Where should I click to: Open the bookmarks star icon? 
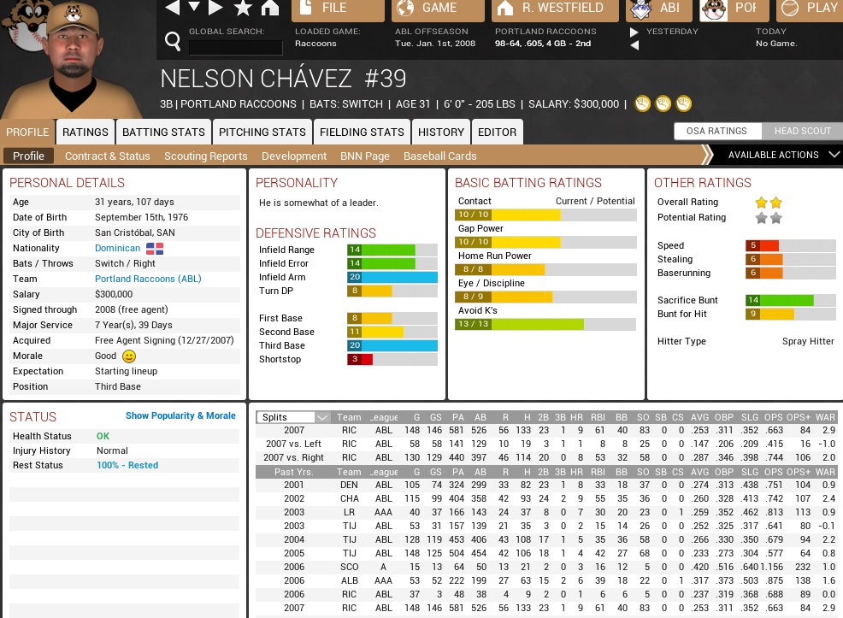click(x=243, y=9)
